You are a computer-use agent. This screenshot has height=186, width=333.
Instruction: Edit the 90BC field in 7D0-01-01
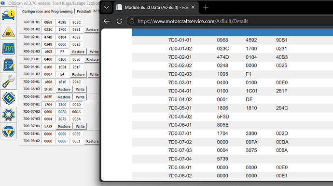[x=76, y=22]
